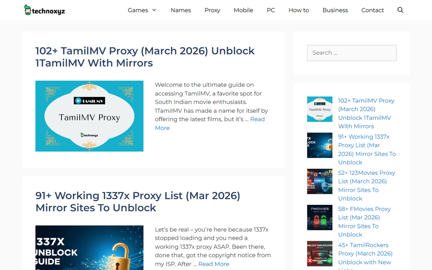Go to the Names menu item

click(x=181, y=10)
